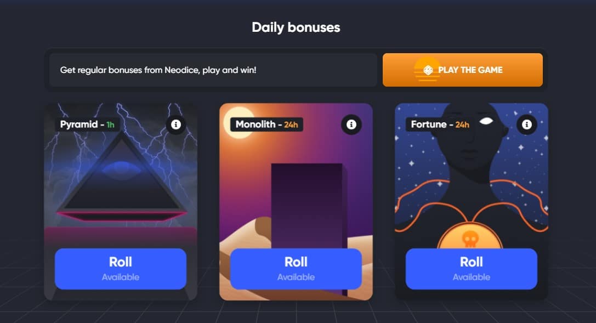Image resolution: width=596 pixels, height=323 pixels.
Task: Open the Monolith bonus info icon
Action: (x=351, y=124)
